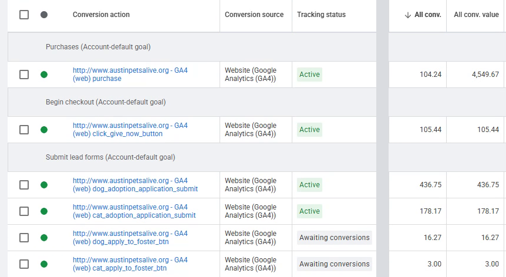This screenshot has width=506, height=277.
Task: Click the status dot for cat_adoption_application_submit
Action: click(44, 211)
